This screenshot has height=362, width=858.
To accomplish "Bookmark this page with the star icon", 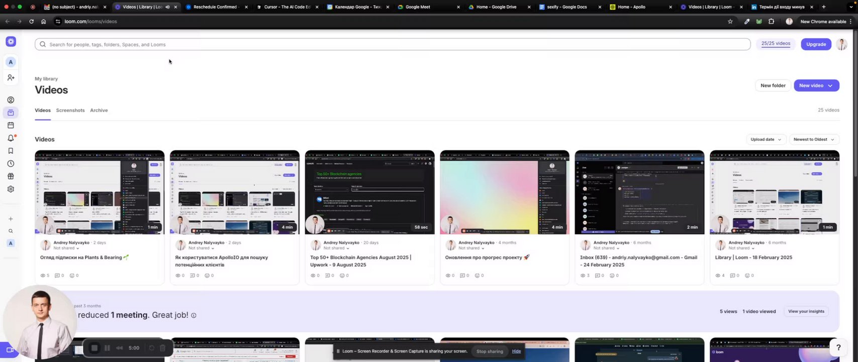I will [730, 22].
